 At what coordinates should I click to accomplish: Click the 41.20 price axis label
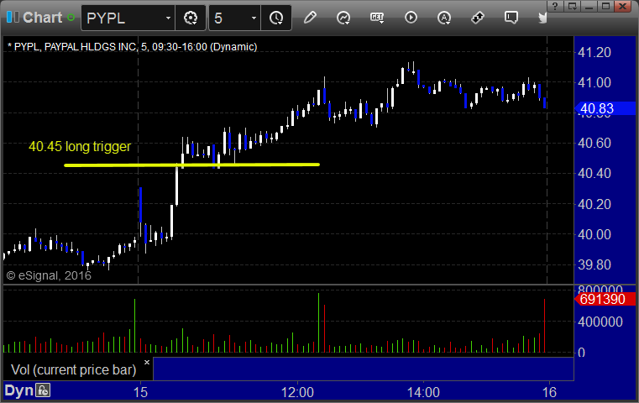tap(594, 52)
